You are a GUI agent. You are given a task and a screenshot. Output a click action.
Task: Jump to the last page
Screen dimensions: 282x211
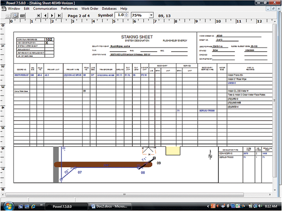pos(59,16)
